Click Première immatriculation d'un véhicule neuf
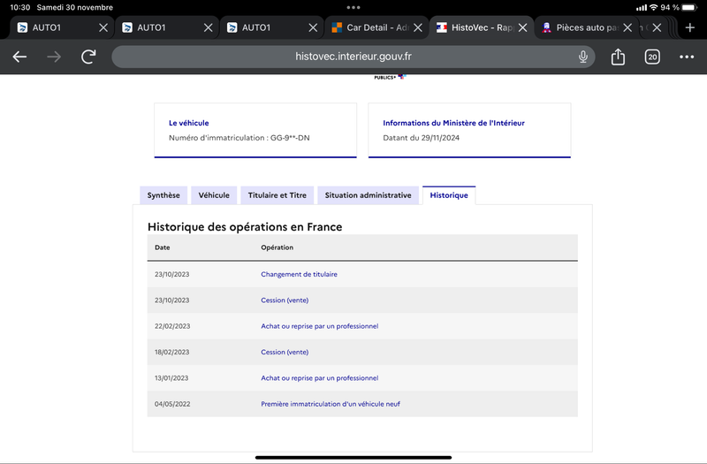 pos(330,404)
